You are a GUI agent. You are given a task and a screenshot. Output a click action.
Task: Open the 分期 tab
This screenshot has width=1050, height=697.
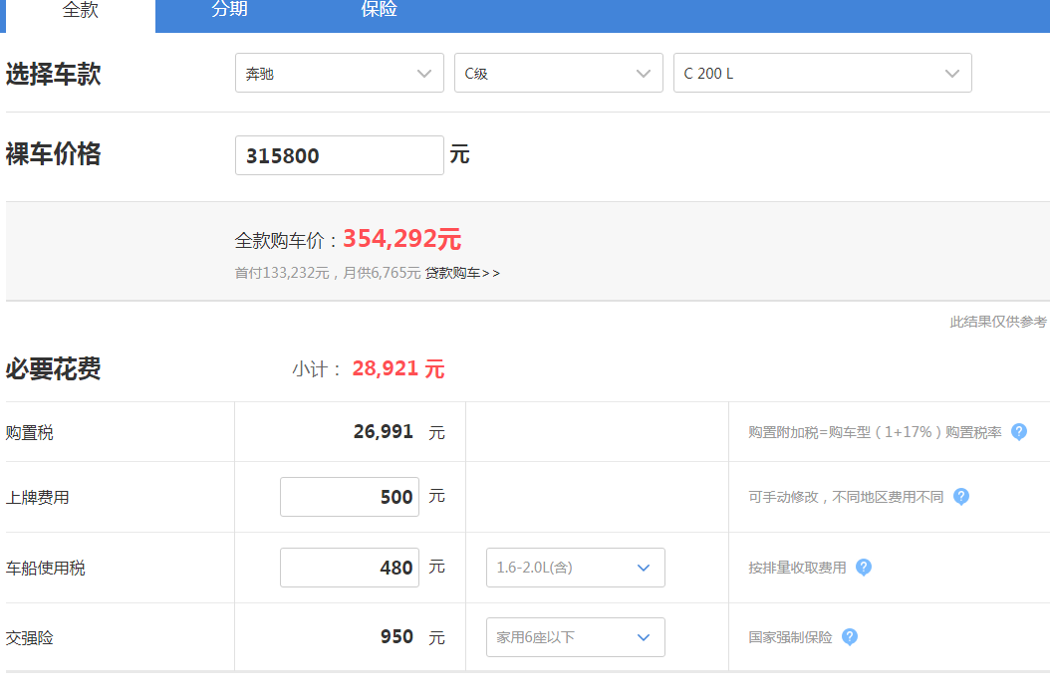point(230,11)
